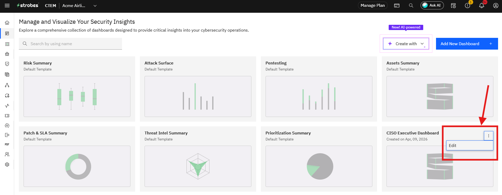The width and height of the screenshot is (502, 195).
Task: Open the users sidebar icon
Action: [x=7, y=154]
